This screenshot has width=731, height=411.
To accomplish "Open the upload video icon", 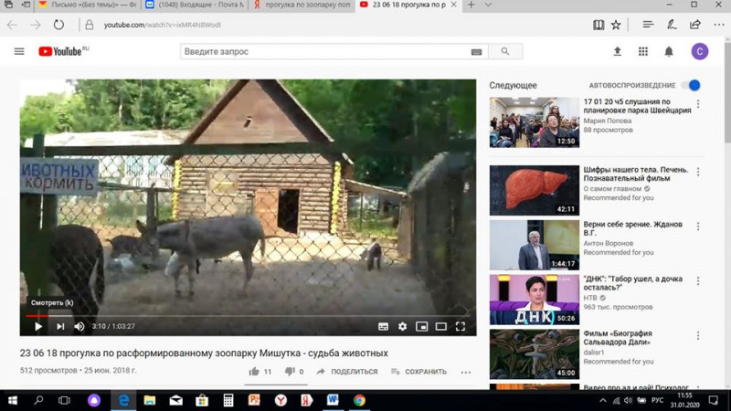I will [618, 51].
